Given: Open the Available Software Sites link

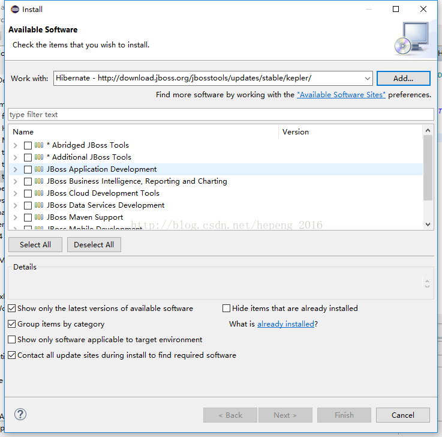Looking at the screenshot, I should tap(341, 94).
